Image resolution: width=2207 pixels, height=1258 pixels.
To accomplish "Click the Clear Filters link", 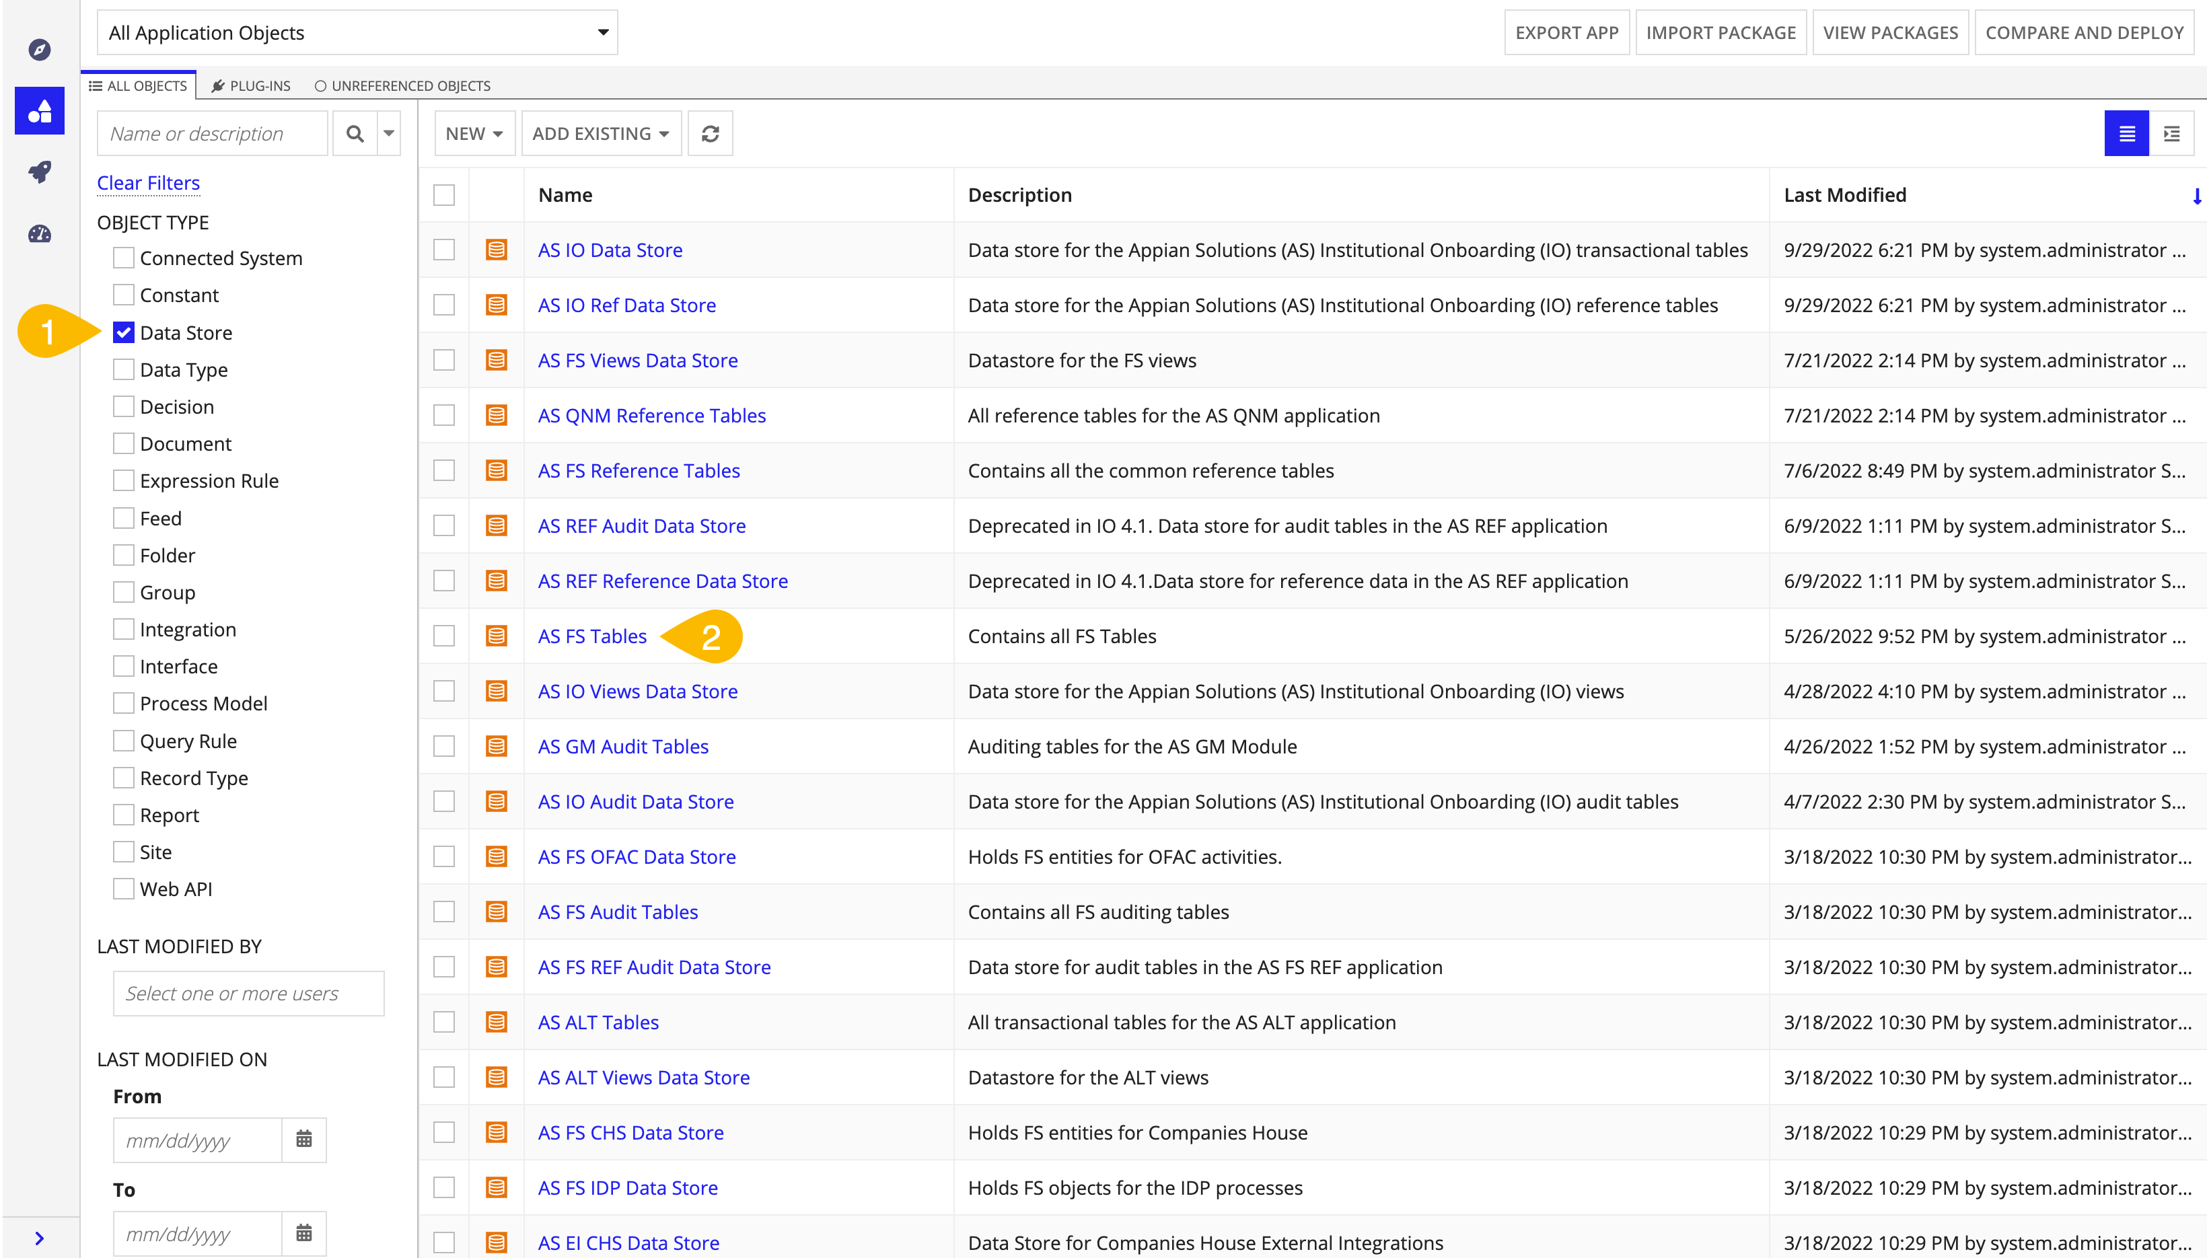I will tap(149, 182).
